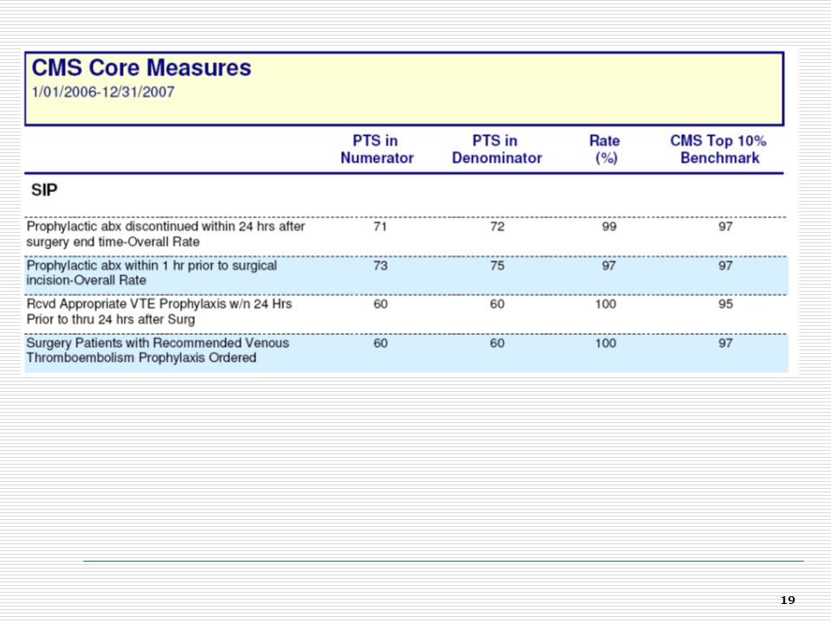Image resolution: width=831 pixels, height=623 pixels.
Task: Select the Surgery Patients with Recommended Venous row label
Action: point(158,350)
